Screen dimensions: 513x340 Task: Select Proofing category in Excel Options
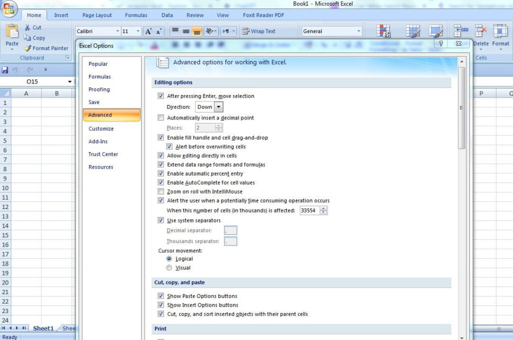[x=112, y=89]
